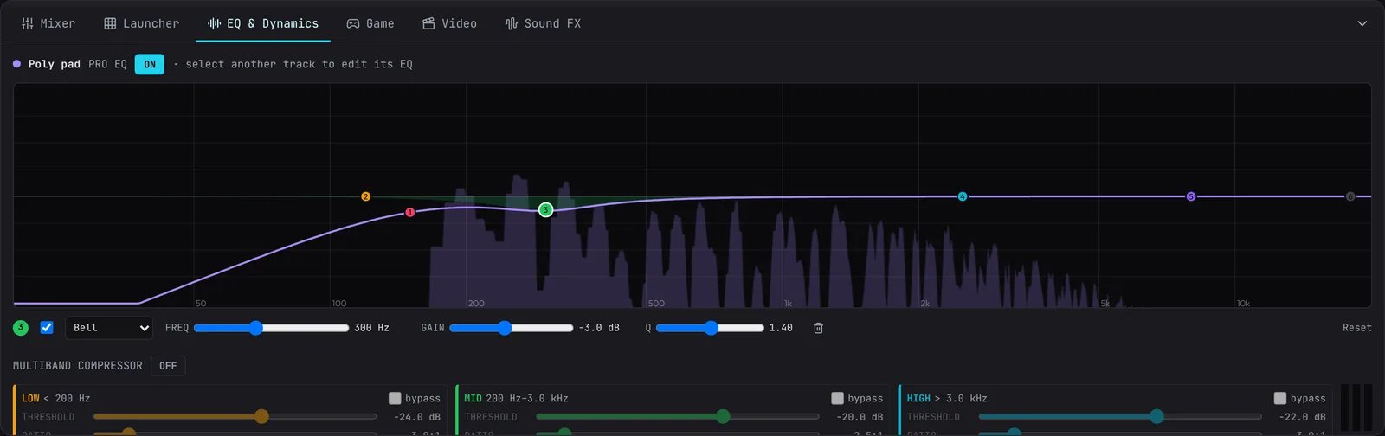Uncheck the band 3 enable checkbox

47,327
